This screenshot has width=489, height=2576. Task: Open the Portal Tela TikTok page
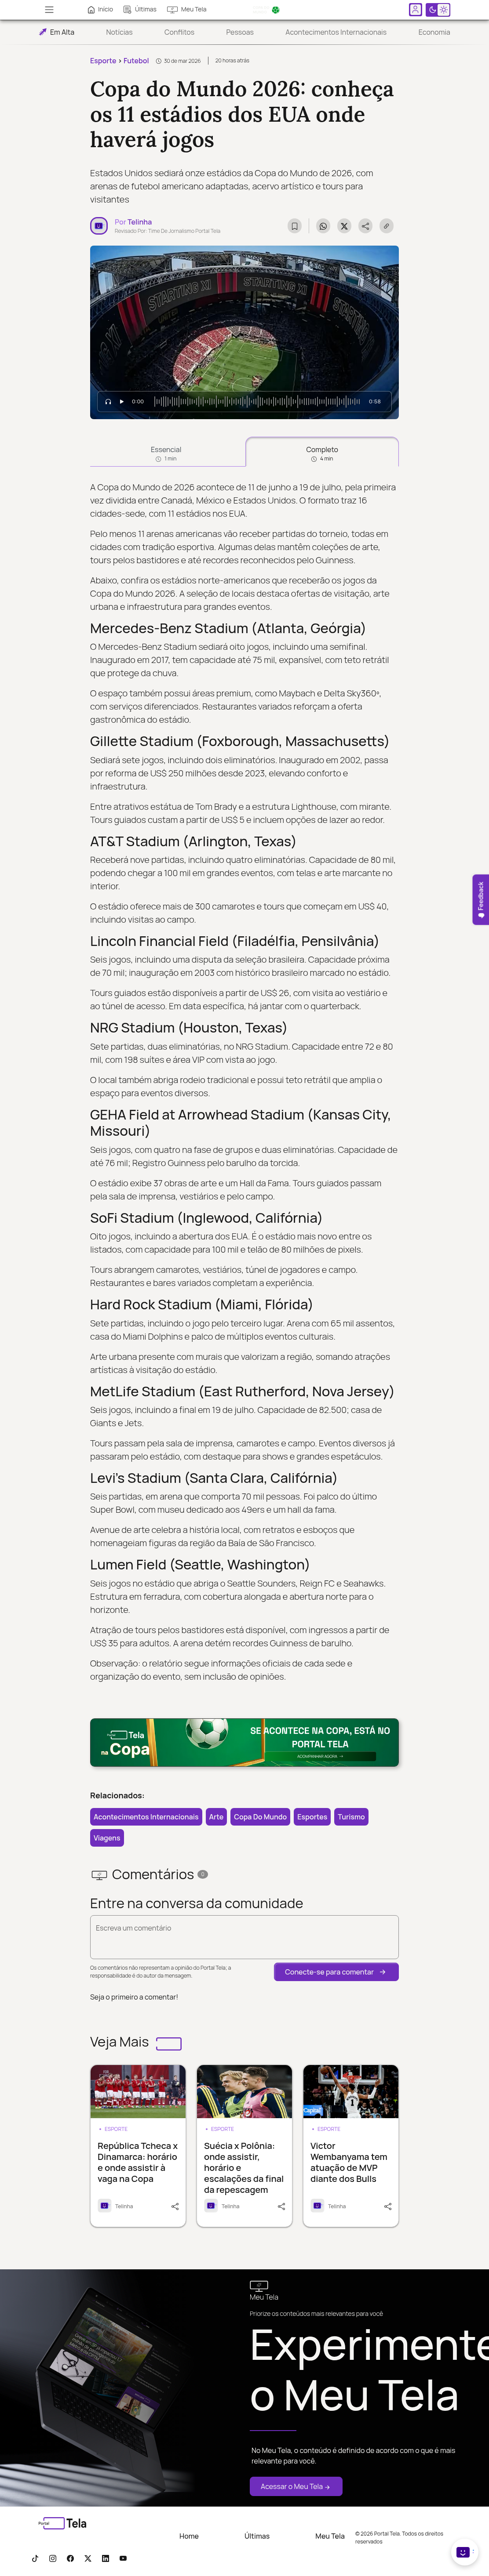coord(35,2558)
